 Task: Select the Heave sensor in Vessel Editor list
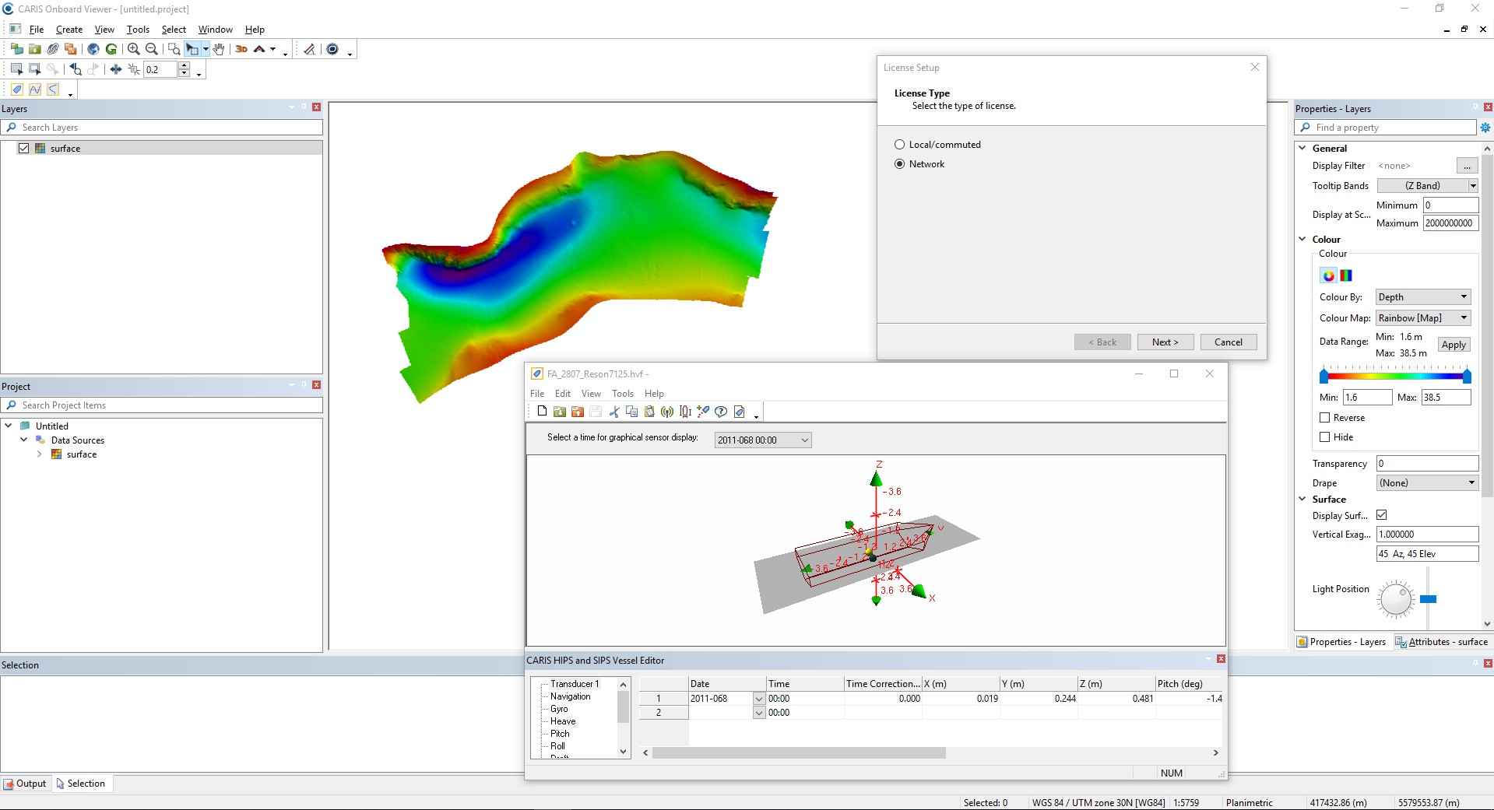563,721
